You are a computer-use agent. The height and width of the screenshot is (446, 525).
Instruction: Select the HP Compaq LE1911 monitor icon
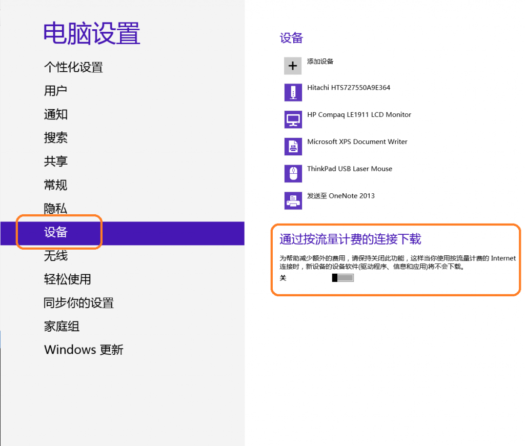[x=293, y=119]
